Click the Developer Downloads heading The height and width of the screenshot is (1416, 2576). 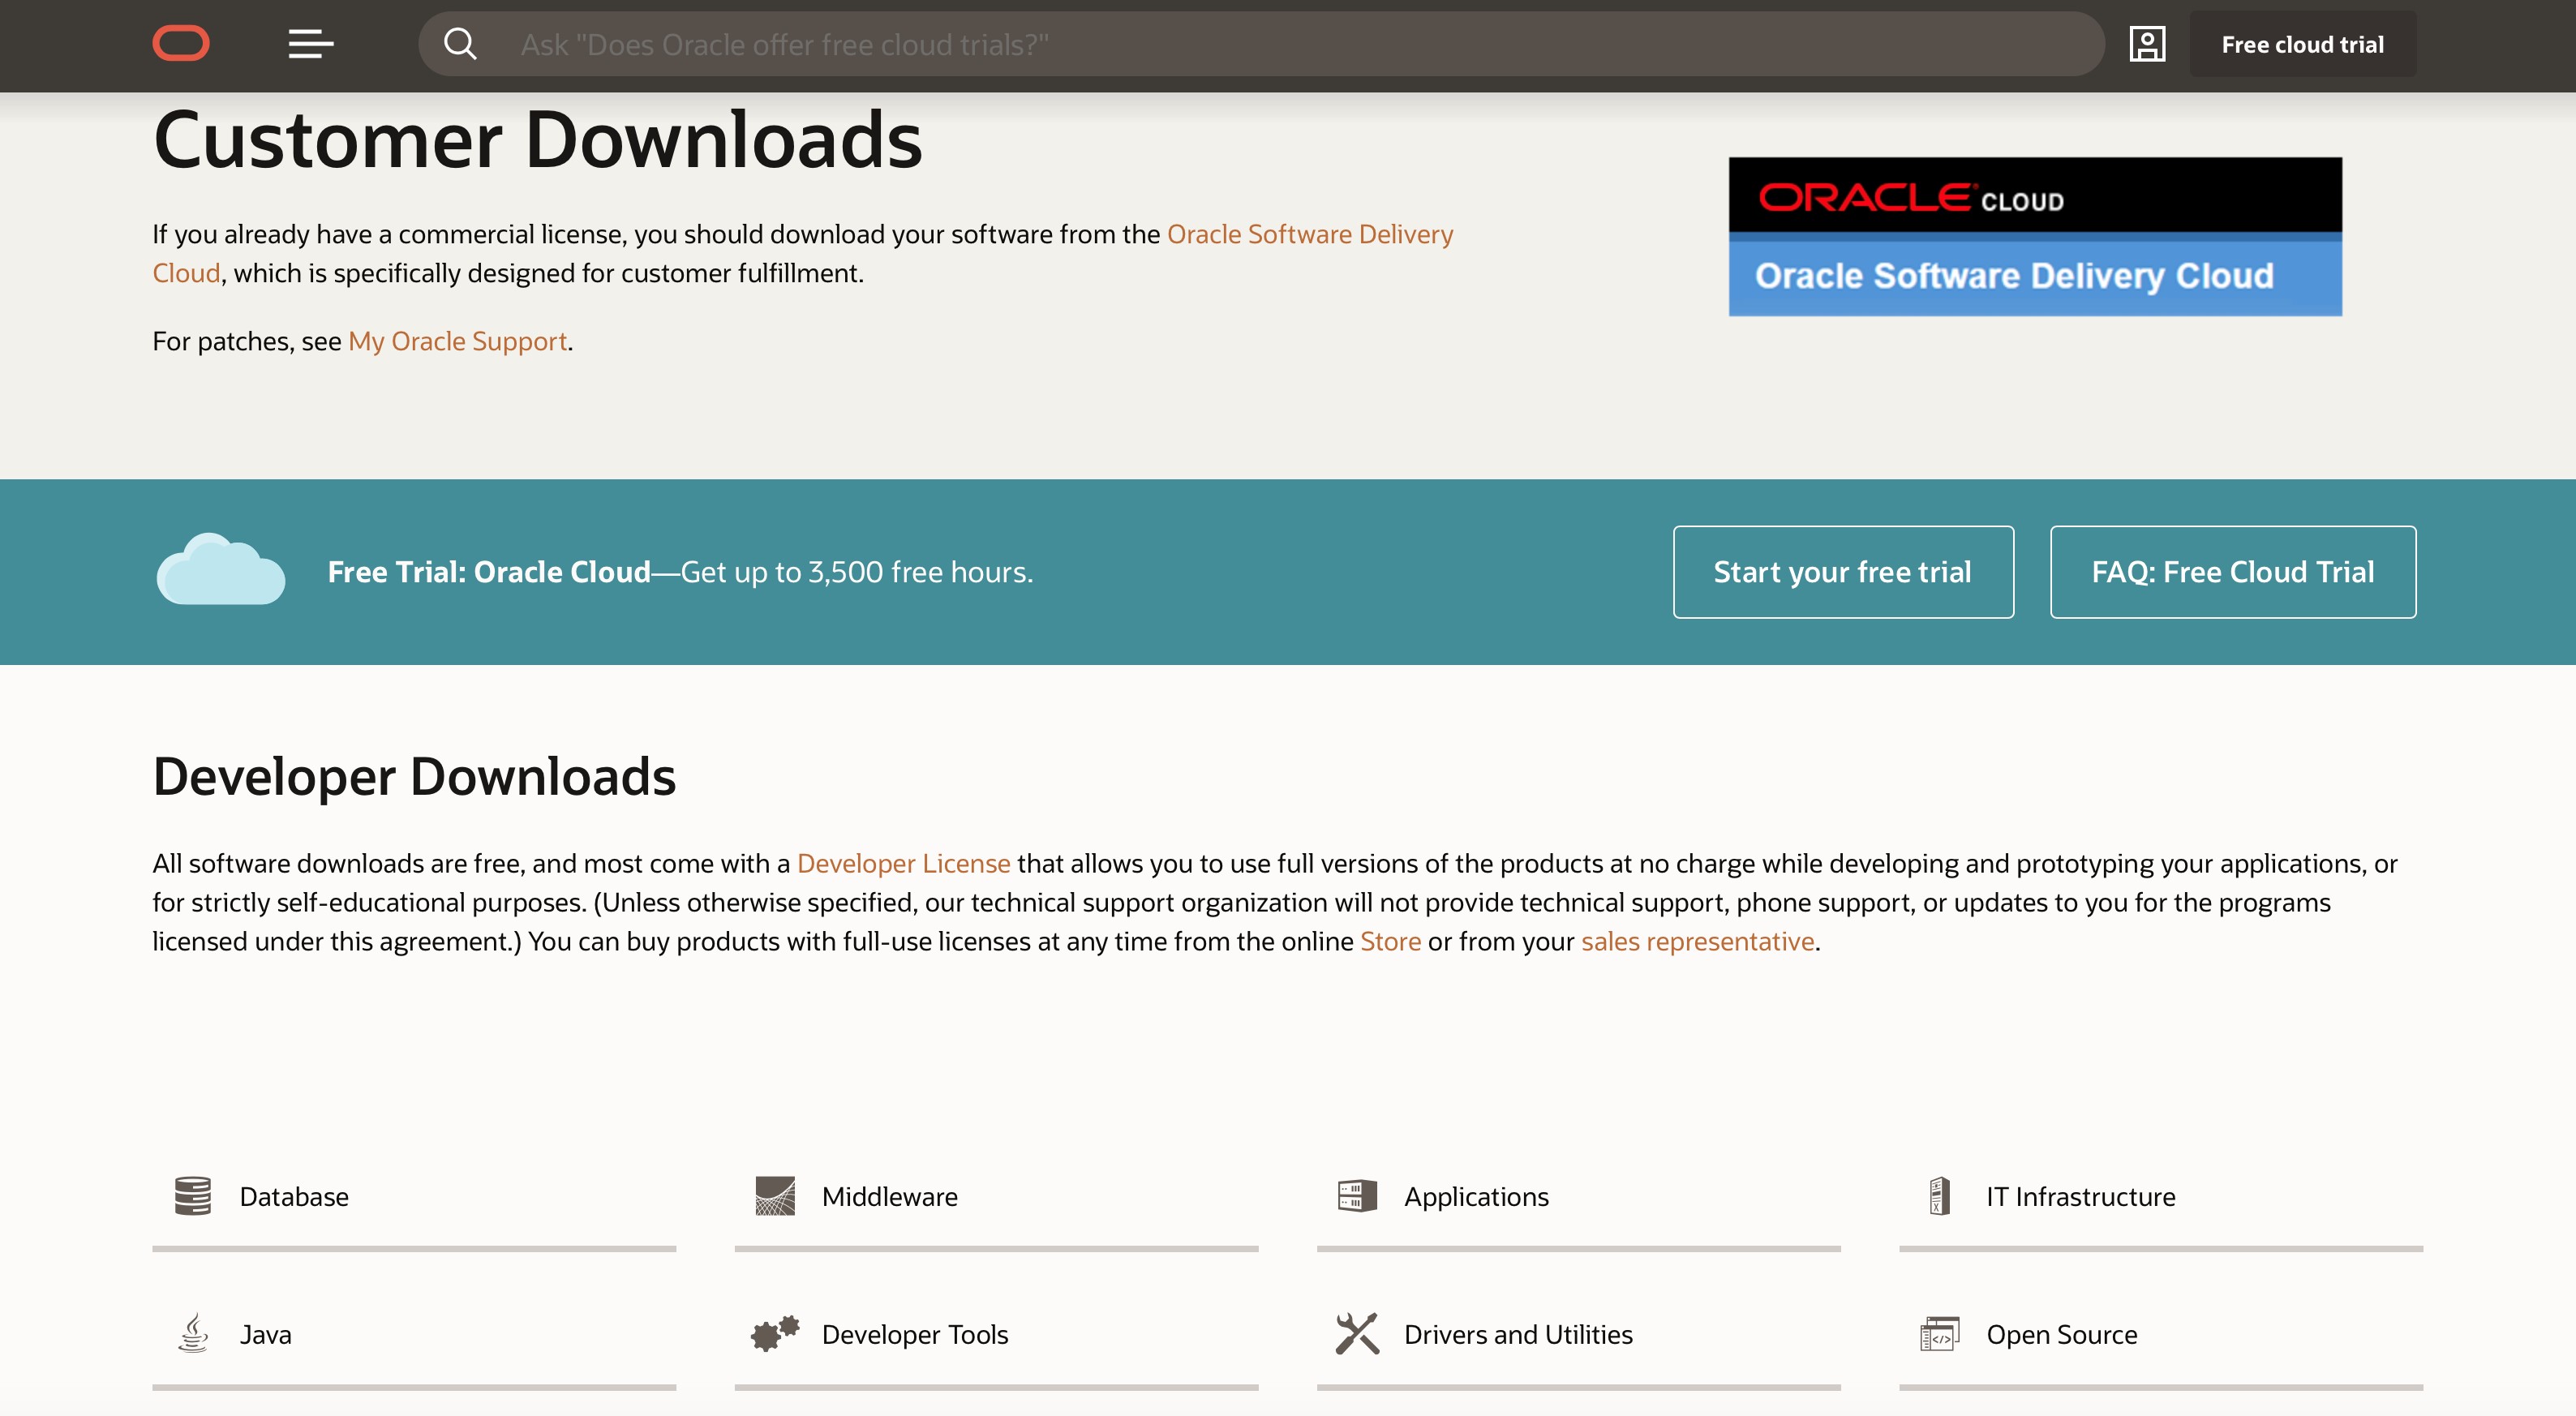click(414, 777)
